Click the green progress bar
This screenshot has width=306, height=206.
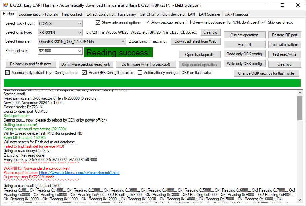point(152,83)
